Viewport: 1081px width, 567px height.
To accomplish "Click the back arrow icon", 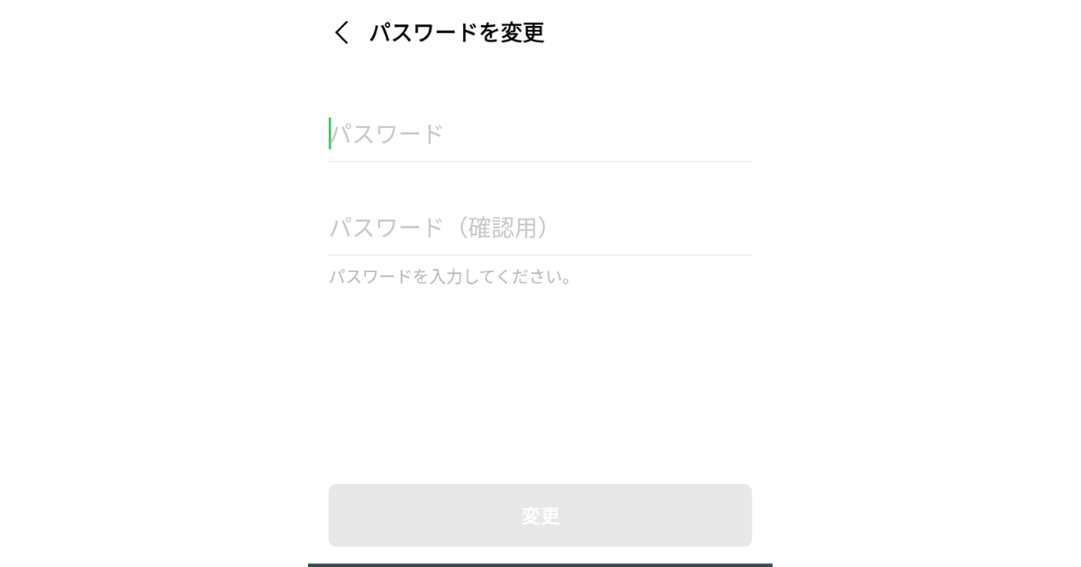I will tap(341, 33).
